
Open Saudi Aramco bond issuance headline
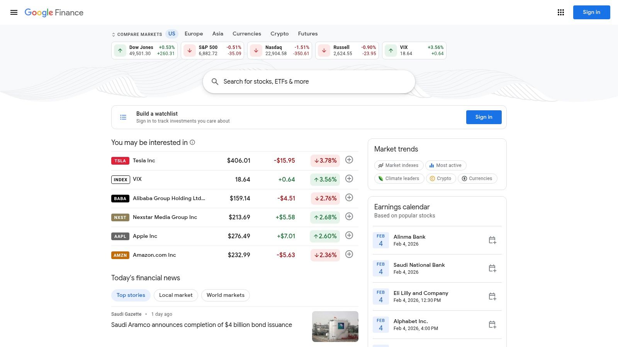(x=202, y=325)
